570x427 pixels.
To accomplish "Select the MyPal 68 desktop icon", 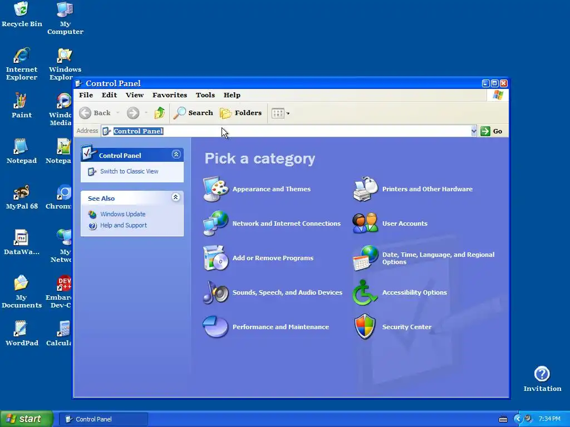I will coord(22,197).
